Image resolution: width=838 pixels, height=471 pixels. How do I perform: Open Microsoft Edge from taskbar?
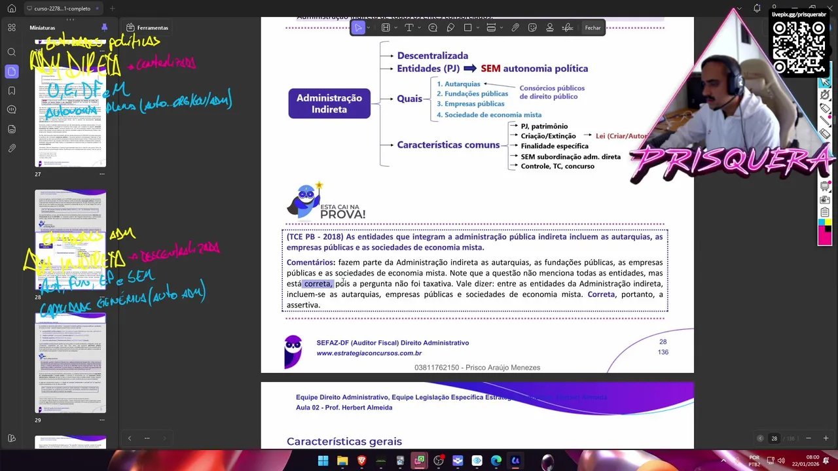pos(496,461)
